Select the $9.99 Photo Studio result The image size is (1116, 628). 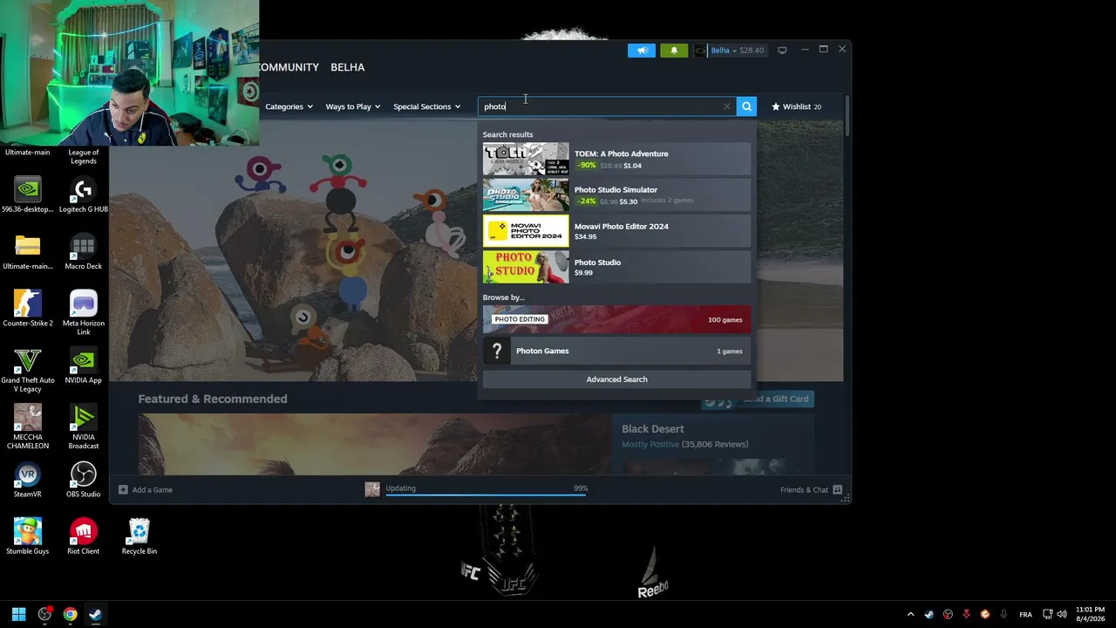pyautogui.click(x=616, y=267)
